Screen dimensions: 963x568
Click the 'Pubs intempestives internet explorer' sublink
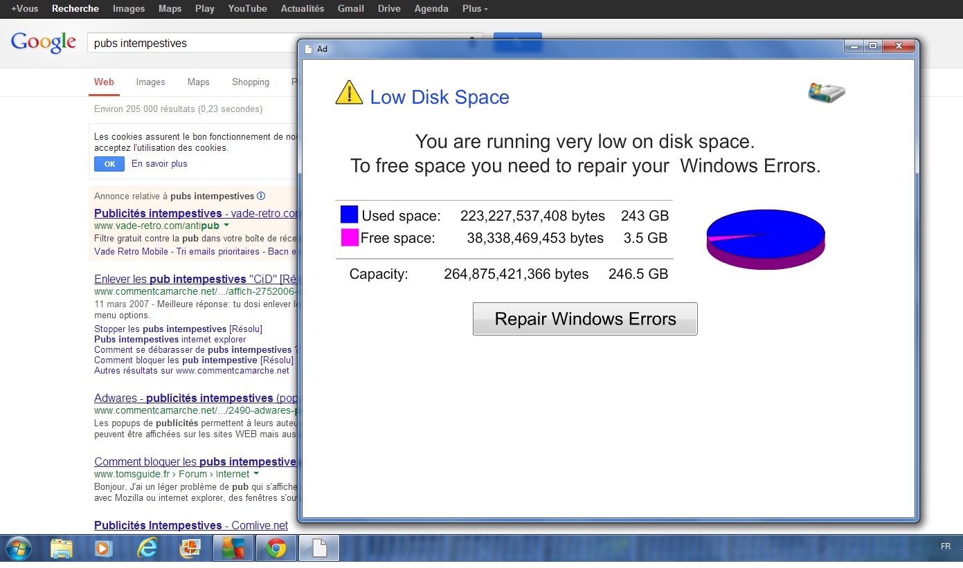170,340
